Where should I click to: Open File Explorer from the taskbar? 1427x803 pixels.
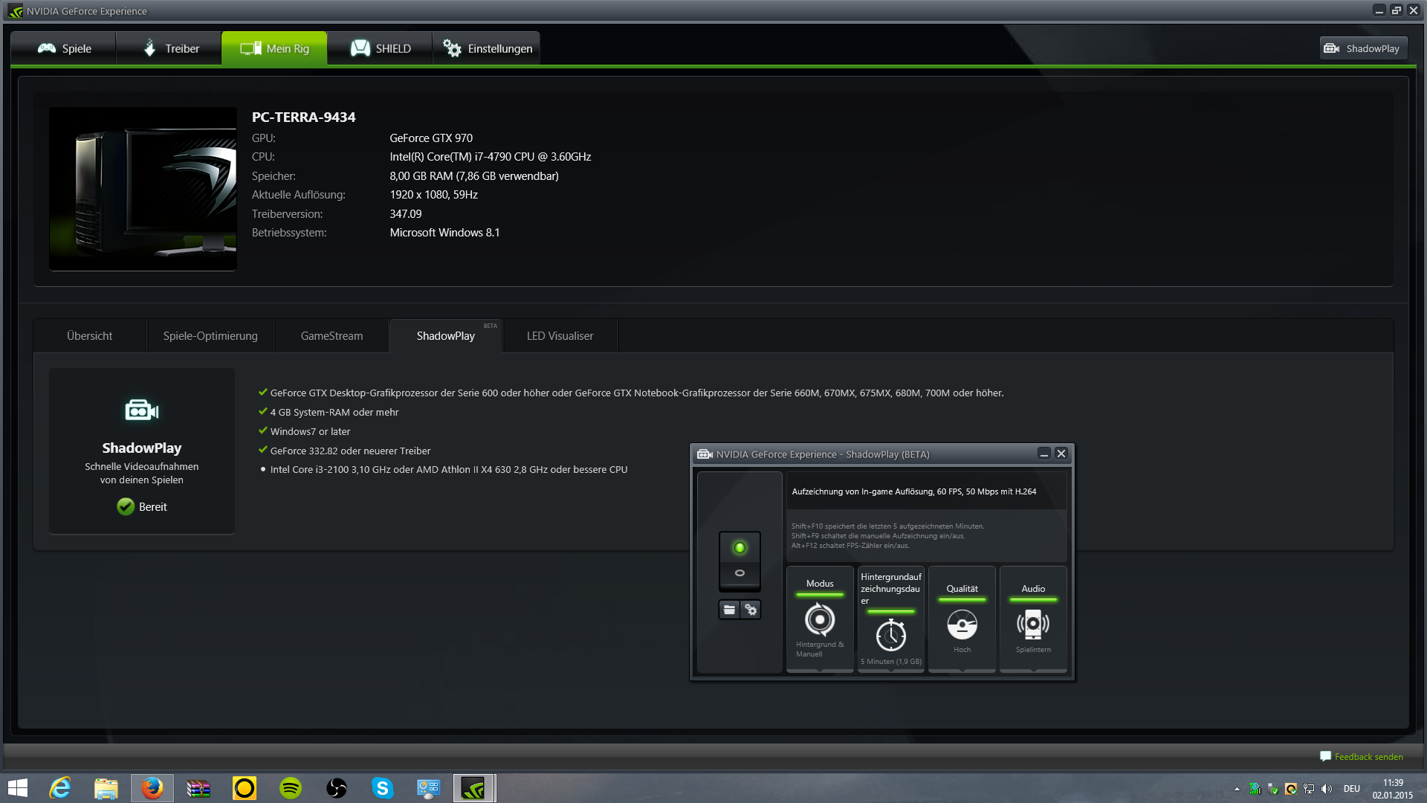tap(106, 788)
